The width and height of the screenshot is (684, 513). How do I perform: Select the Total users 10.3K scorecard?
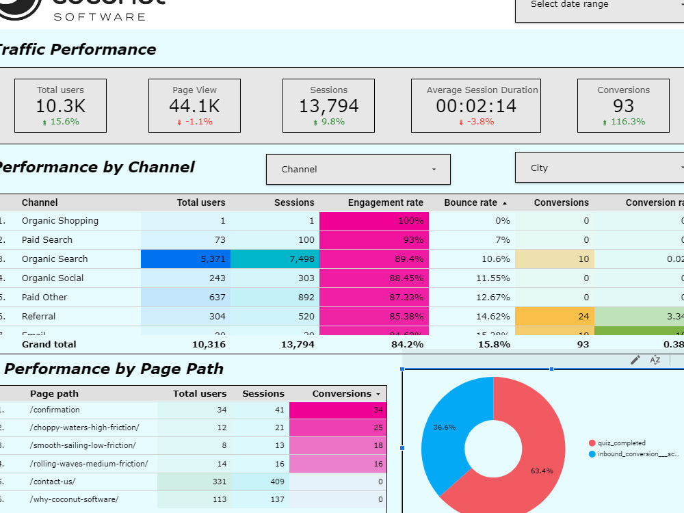(60, 105)
